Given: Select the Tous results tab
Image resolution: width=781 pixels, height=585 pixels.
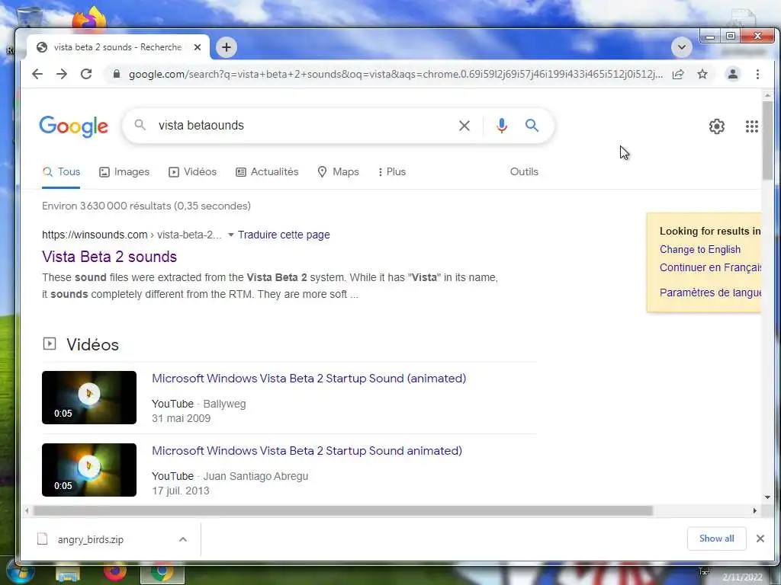Looking at the screenshot, I should pyautogui.click(x=61, y=172).
